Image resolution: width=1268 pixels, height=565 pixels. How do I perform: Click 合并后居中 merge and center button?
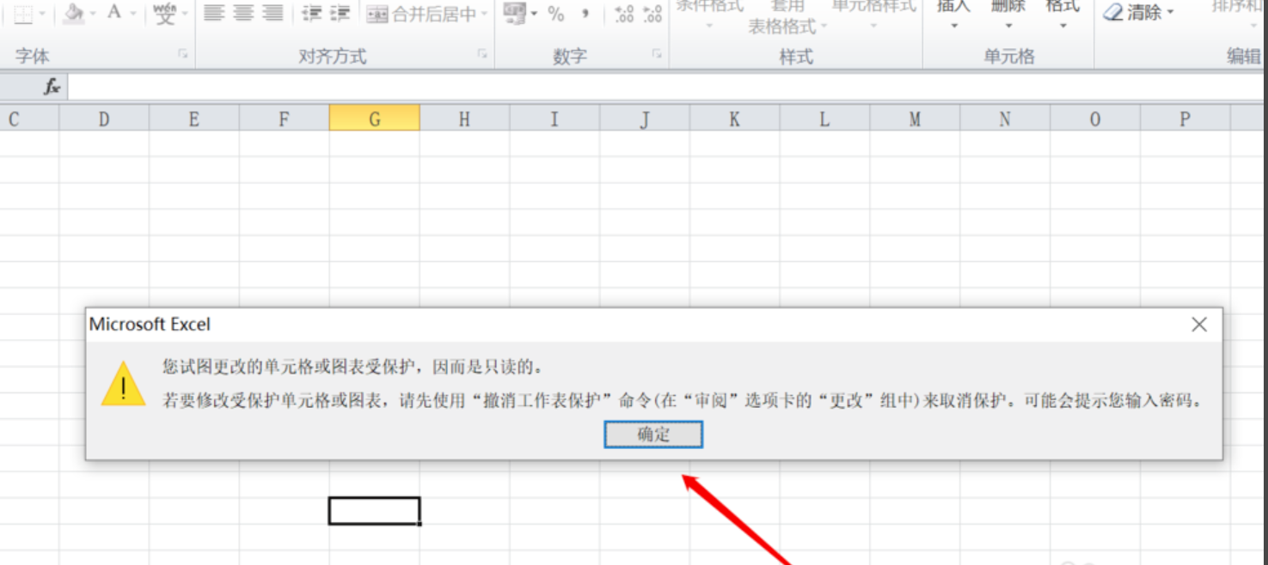coord(421,14)
